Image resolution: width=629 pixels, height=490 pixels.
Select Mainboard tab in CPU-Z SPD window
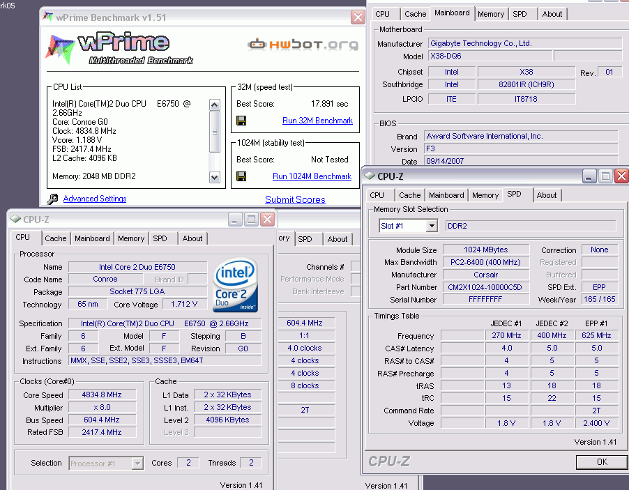tap(446, 195)
